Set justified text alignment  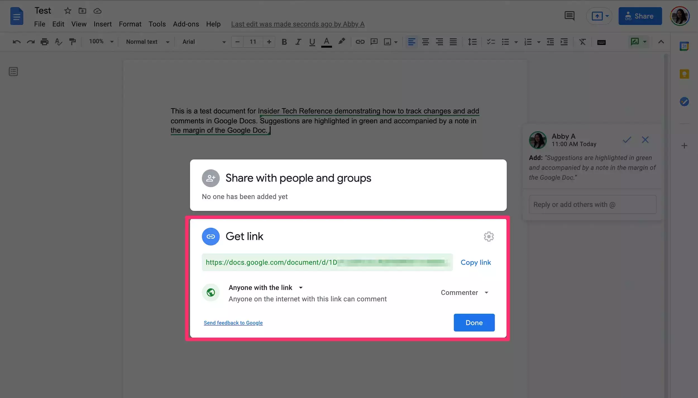pyautogui.click(x=453, y=42)
